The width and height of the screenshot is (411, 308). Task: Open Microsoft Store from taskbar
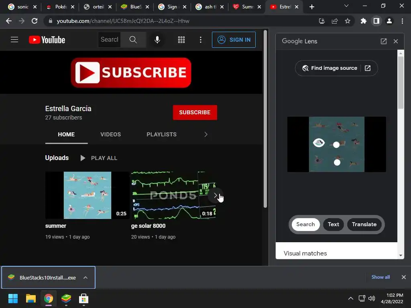pos(83,298)
